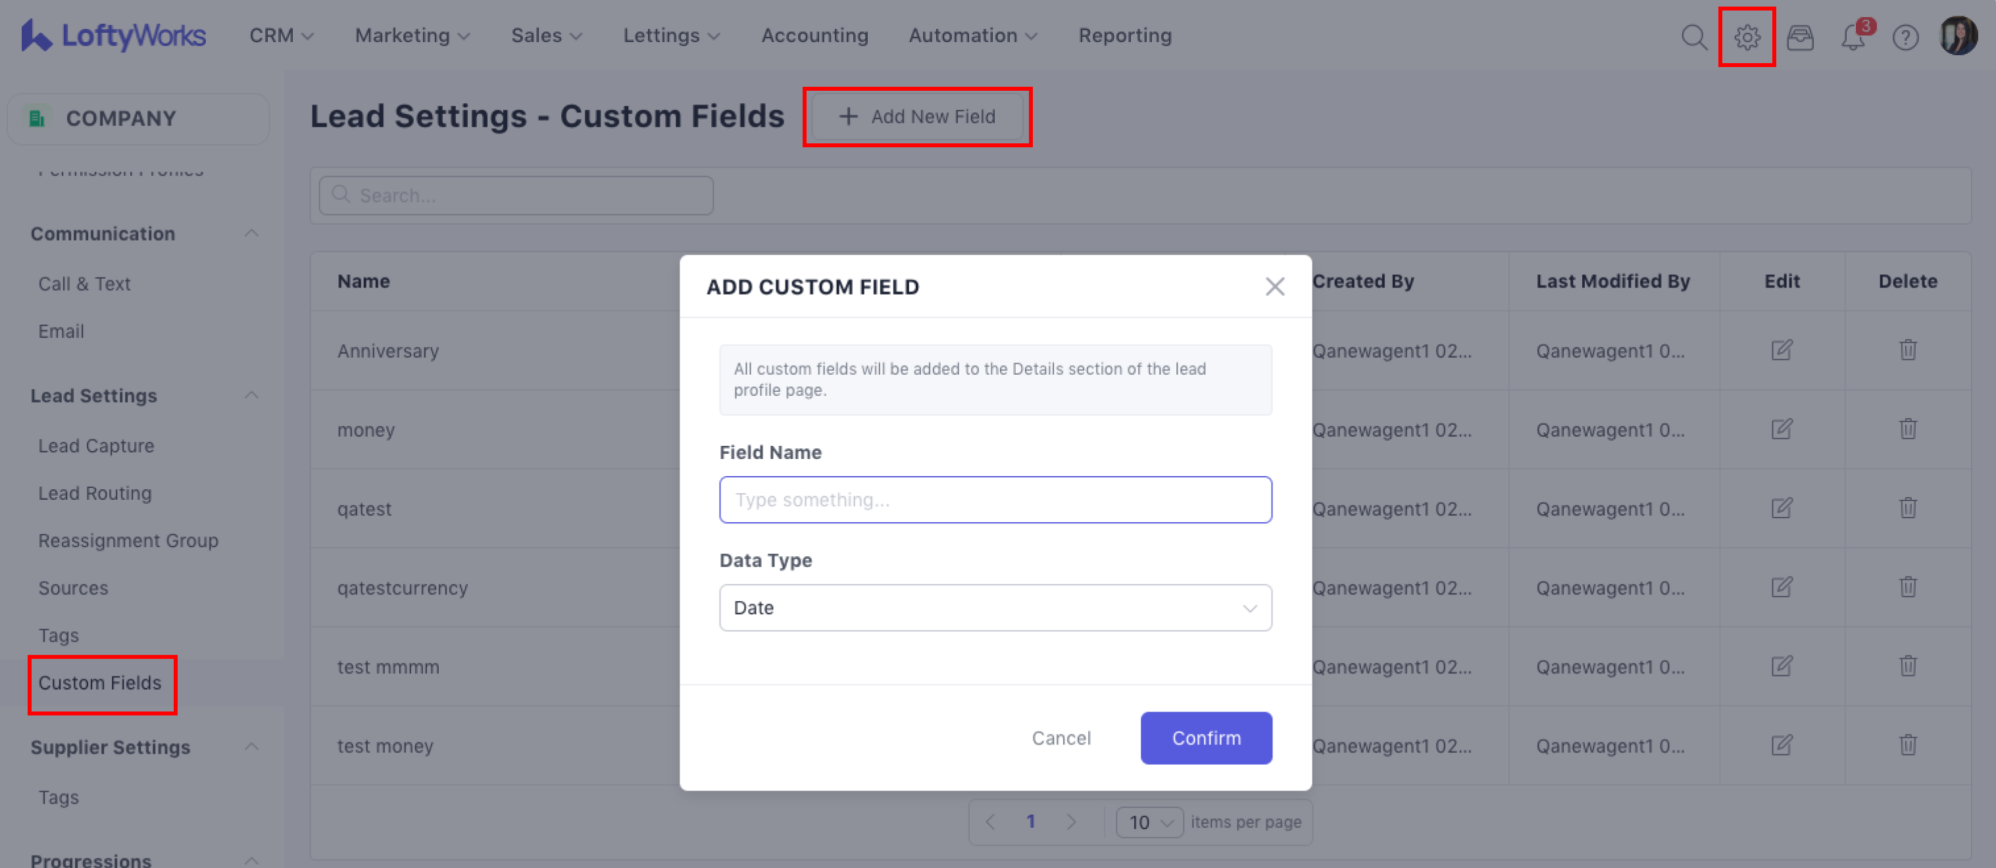Click the inbox tray icon
Viewport: 1996px width, 868px height.
(x=1799, y=36)
